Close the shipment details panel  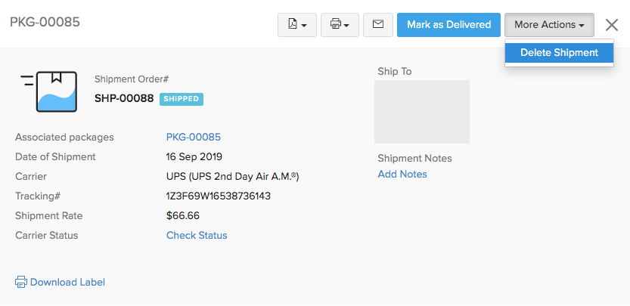click(x=612, y=25)
